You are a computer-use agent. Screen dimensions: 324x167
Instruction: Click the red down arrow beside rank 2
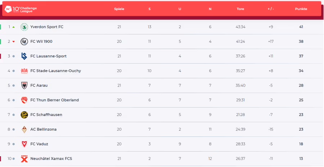point(14,41)
